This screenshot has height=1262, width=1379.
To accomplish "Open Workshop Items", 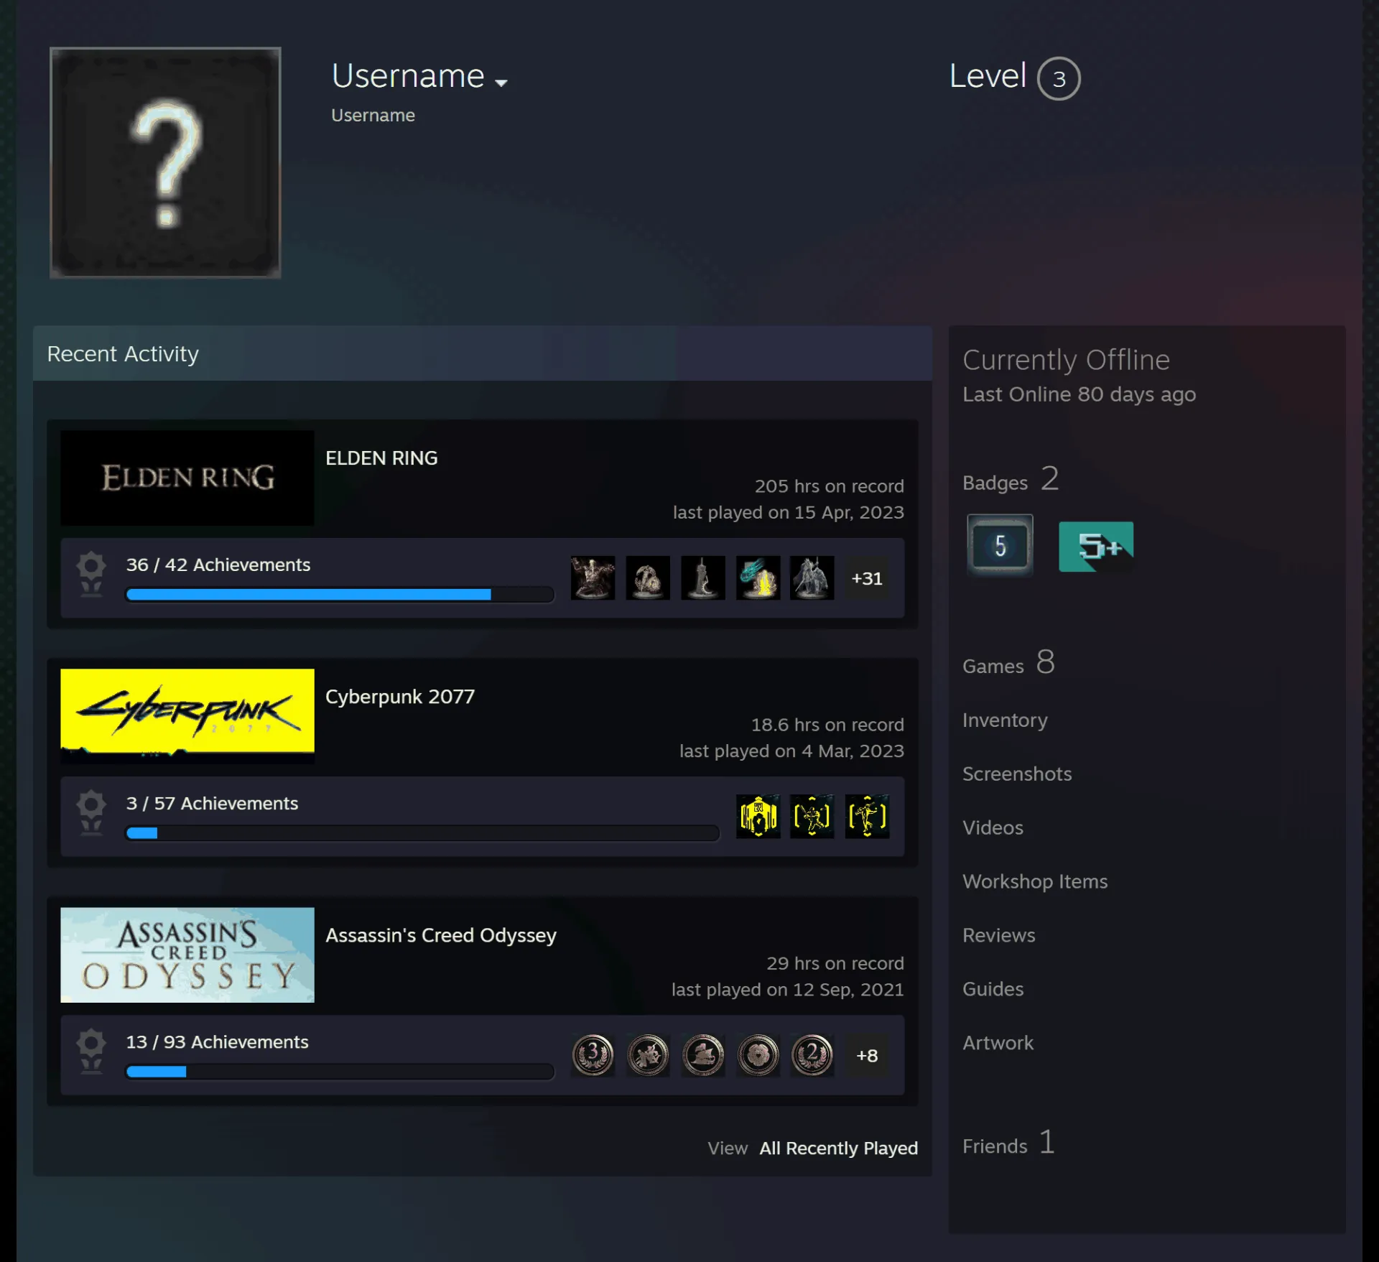I will pyautogui.click(x=1035, y=881).
